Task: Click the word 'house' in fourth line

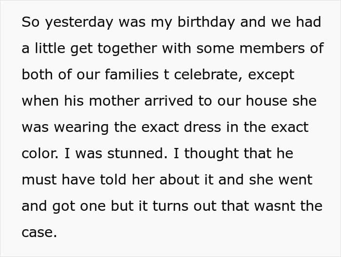Action: click(266, 101)
